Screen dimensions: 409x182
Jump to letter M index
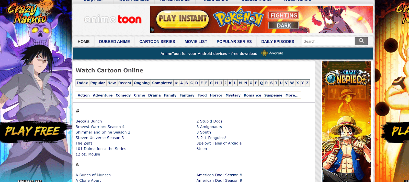[240, 83]
